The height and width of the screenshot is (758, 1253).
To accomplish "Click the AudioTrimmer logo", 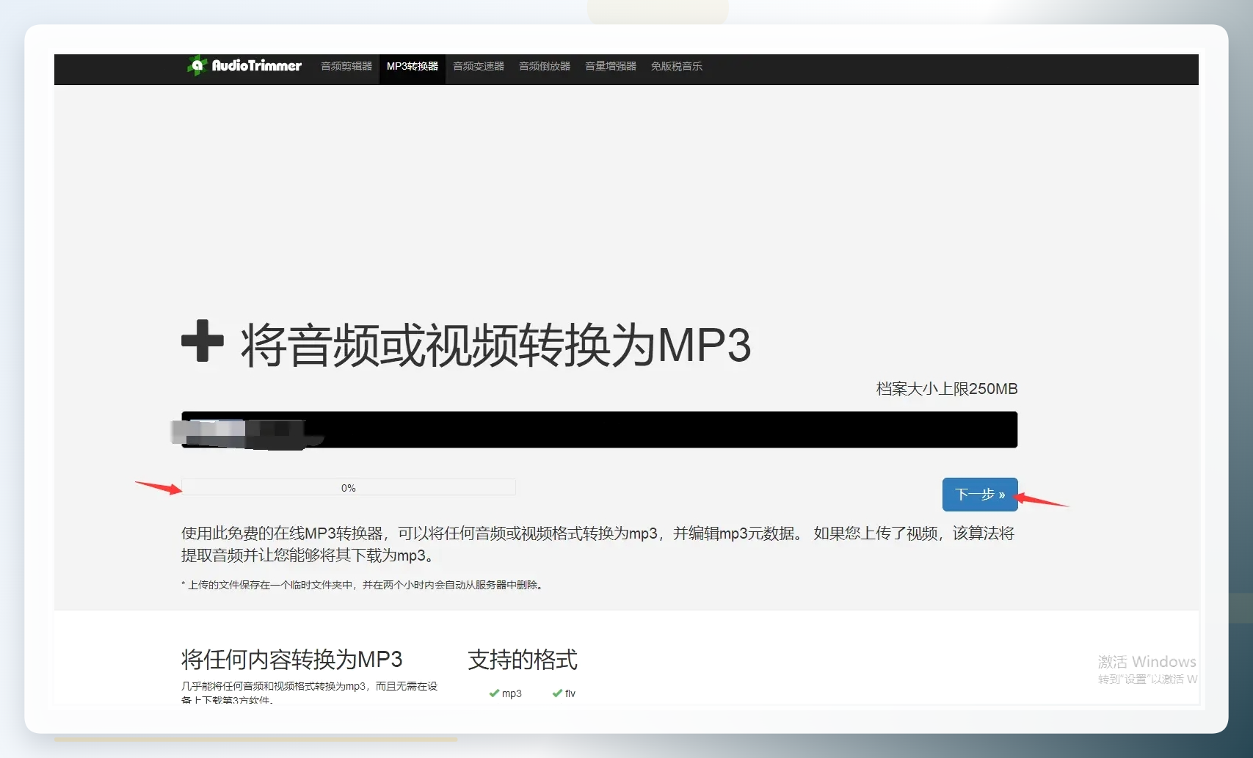I will point(244,66).
